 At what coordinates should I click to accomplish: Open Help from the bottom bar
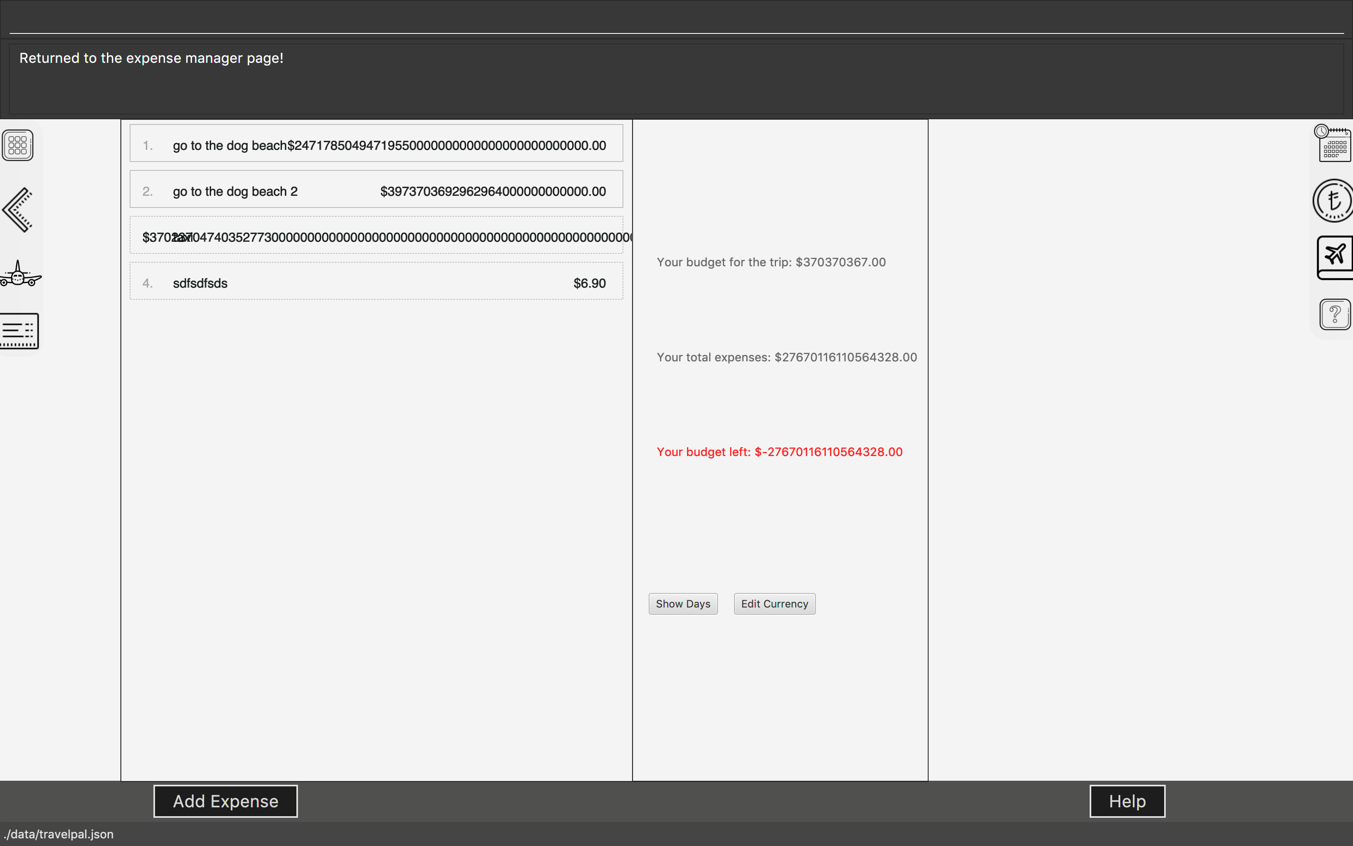pyautogui.click(x=1127, y=801)
